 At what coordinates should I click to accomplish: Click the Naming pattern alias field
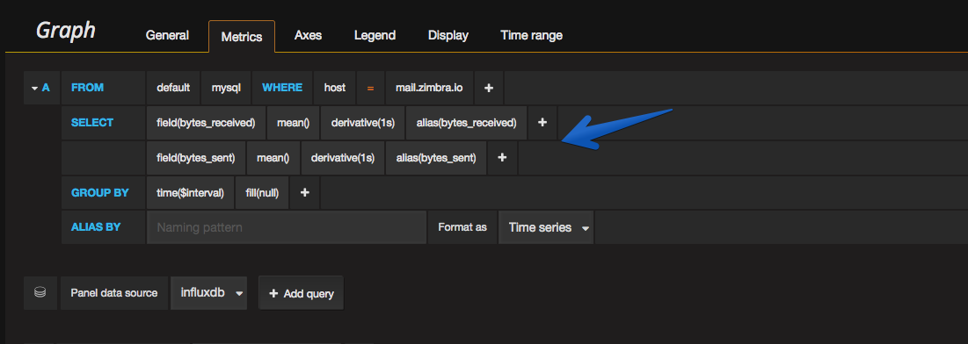(x=287, y=227)
